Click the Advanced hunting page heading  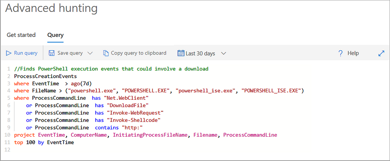[51, 8]
